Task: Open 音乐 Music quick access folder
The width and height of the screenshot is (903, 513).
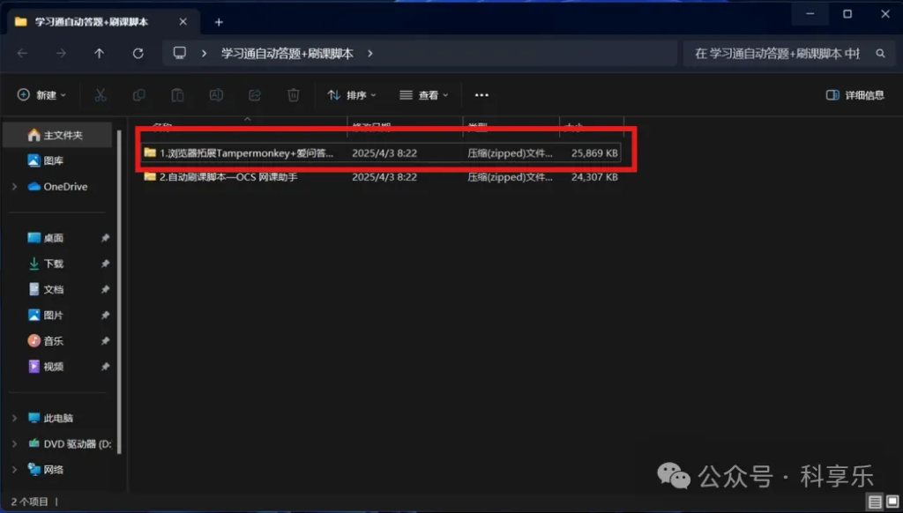Action: [x=46, y=341]
